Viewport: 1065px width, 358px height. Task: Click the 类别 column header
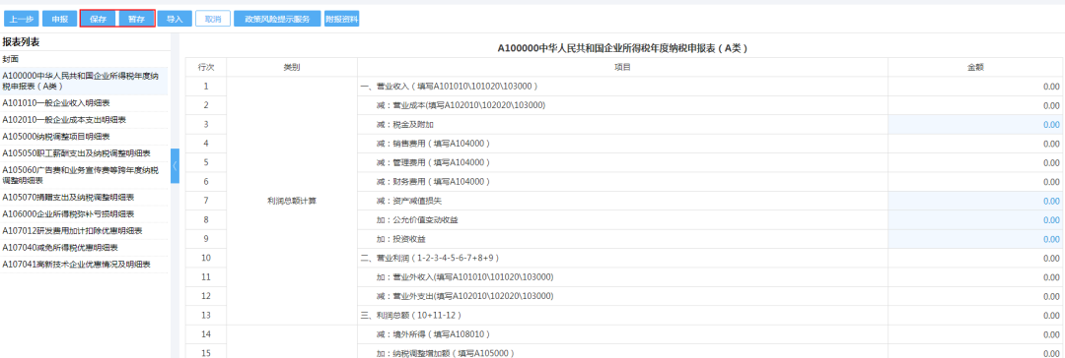(292, 67)
